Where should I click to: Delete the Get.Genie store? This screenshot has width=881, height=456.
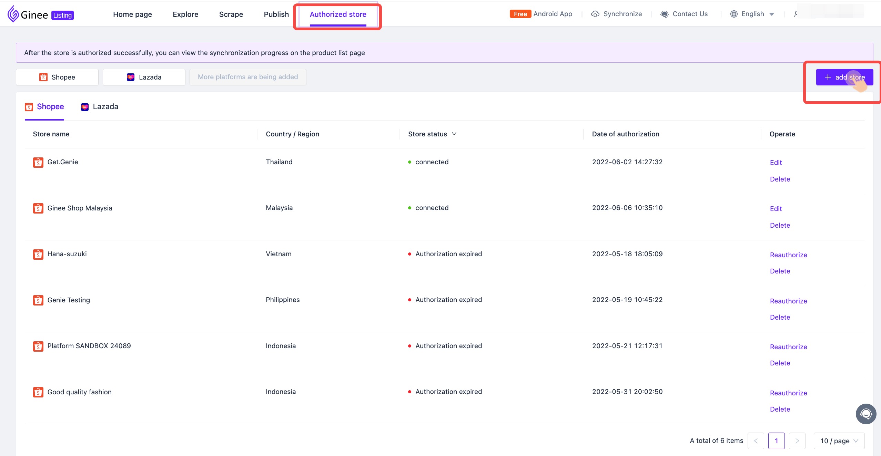coord(780,179)
